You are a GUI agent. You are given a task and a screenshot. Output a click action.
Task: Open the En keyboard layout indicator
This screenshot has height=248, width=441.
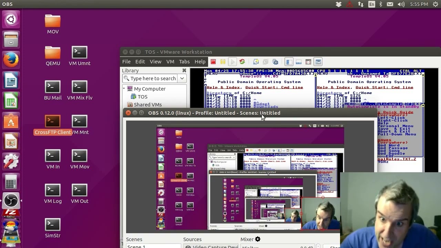coord(371,4)
